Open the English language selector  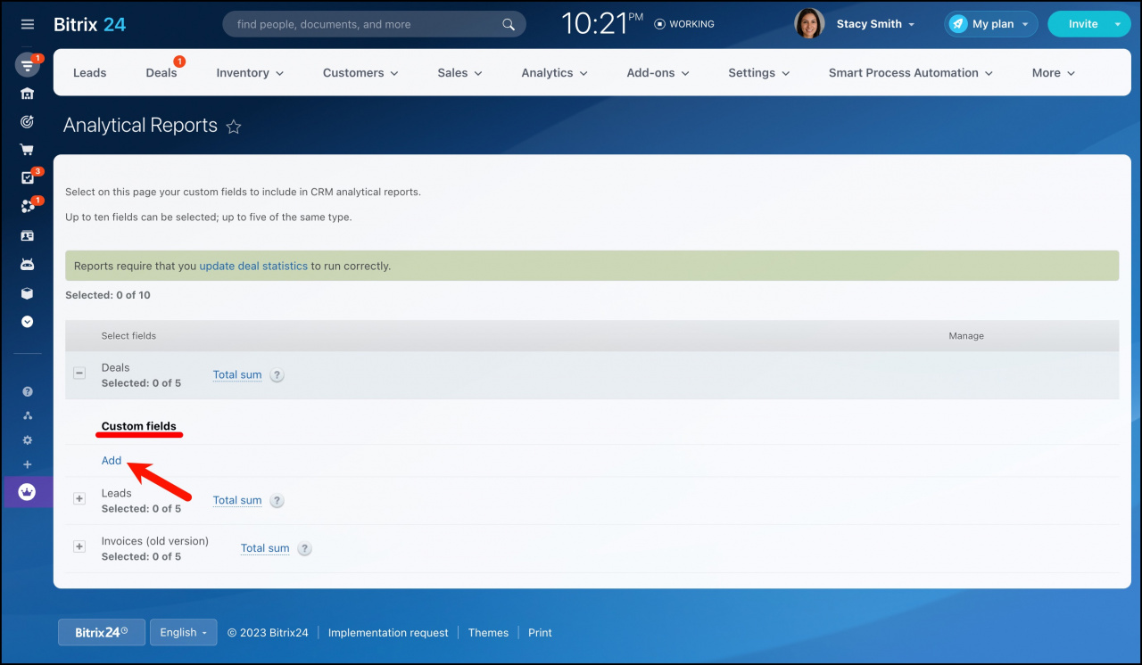pos(183,633)
